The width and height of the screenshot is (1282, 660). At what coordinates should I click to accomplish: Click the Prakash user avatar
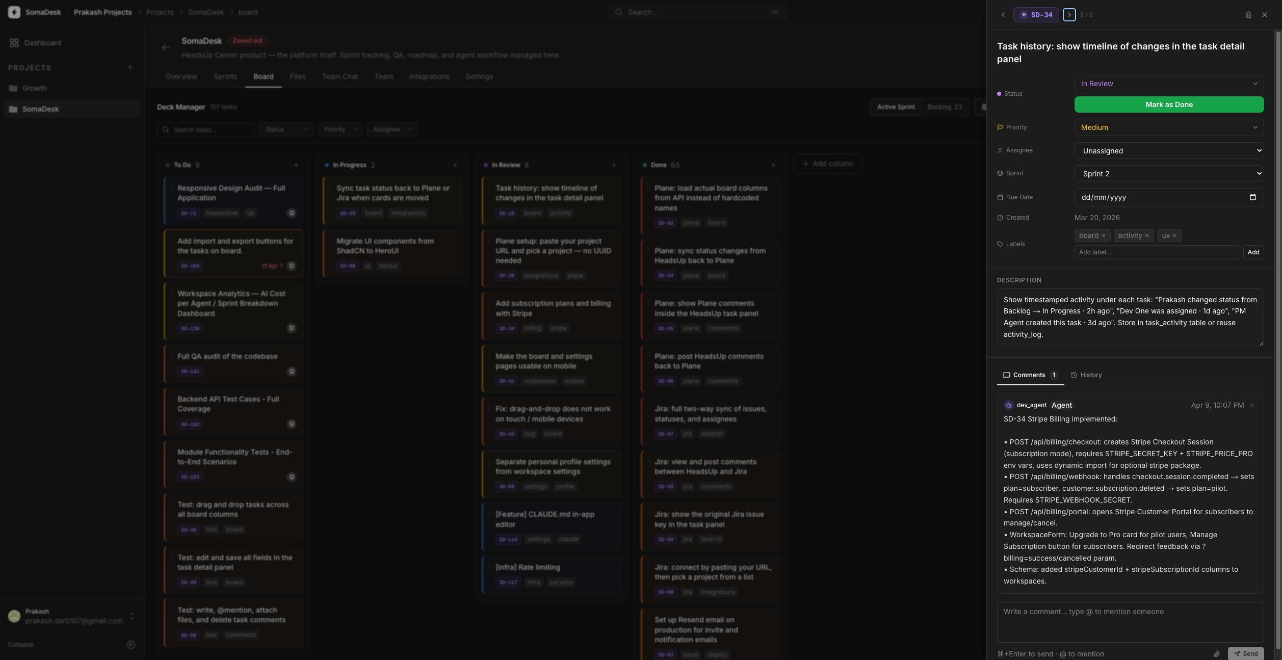tap(14, 616)
